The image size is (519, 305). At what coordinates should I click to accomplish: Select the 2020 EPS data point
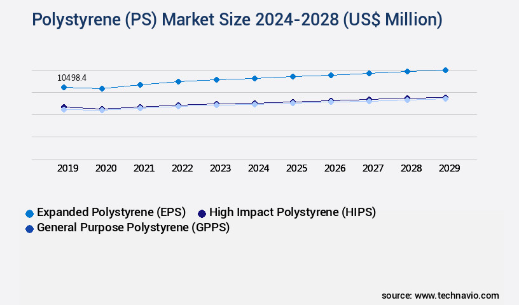coord(102,89)
